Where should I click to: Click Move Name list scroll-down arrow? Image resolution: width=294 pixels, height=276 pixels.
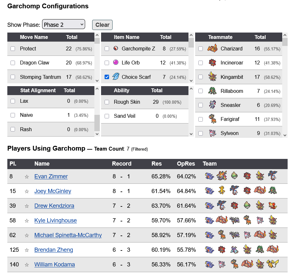(97, 81)
